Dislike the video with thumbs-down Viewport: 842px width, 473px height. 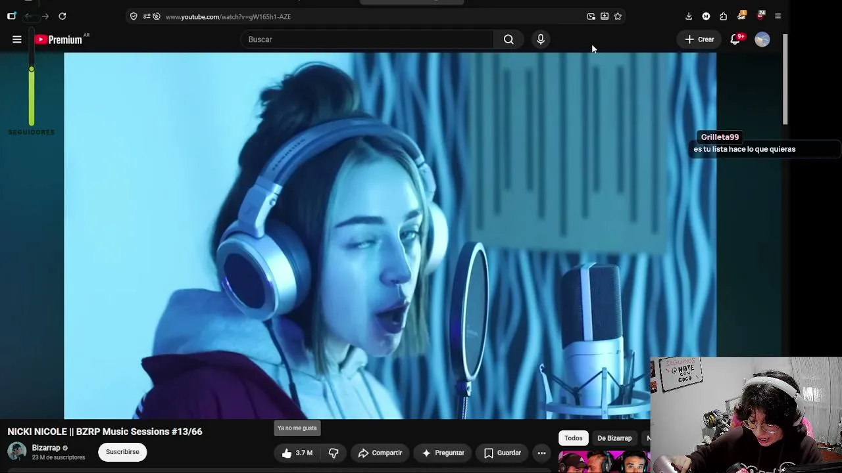pos(334,453)
